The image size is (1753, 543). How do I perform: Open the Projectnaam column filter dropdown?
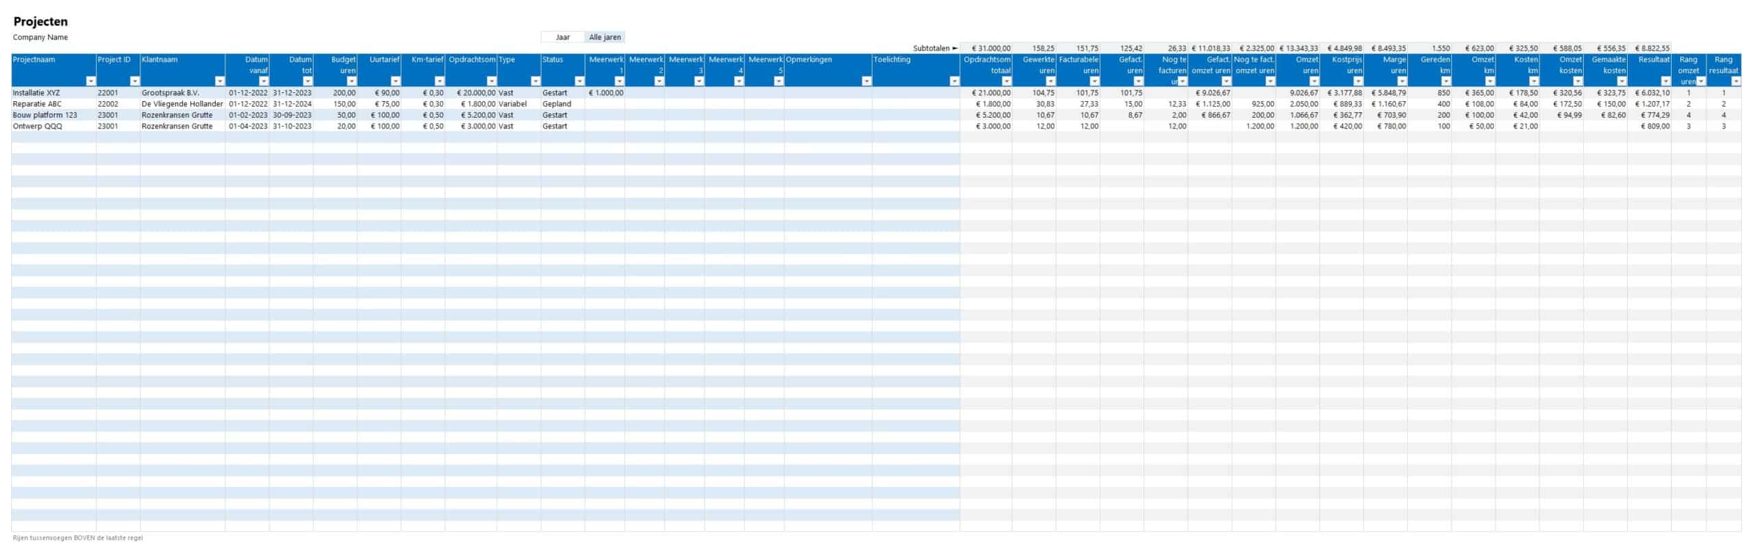coord(90,81)
